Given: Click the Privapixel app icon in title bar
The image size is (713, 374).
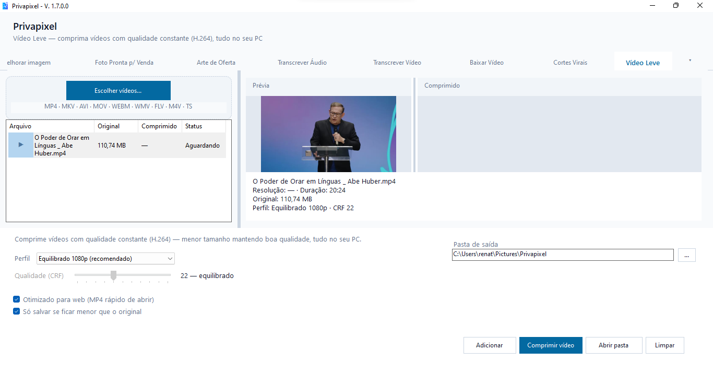Looking at the screenshot, I should pyautogui.click(x=5, y=6).
